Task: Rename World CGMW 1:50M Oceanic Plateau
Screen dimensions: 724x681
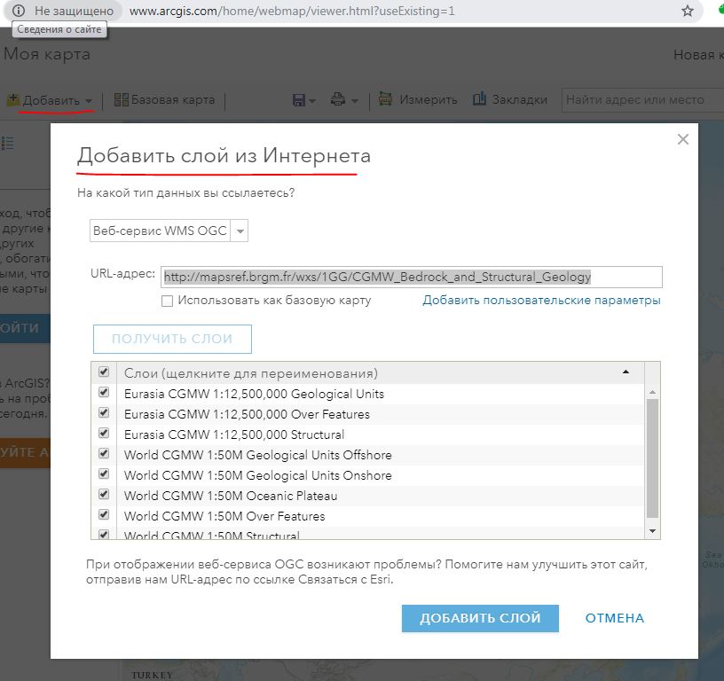Action: [231, 496]
